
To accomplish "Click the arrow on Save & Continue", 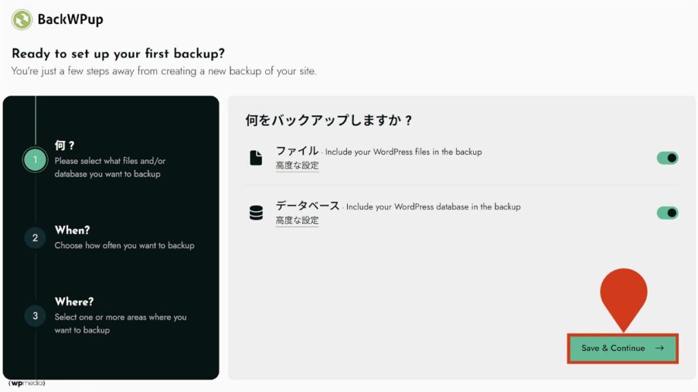I will coord(659,348).
